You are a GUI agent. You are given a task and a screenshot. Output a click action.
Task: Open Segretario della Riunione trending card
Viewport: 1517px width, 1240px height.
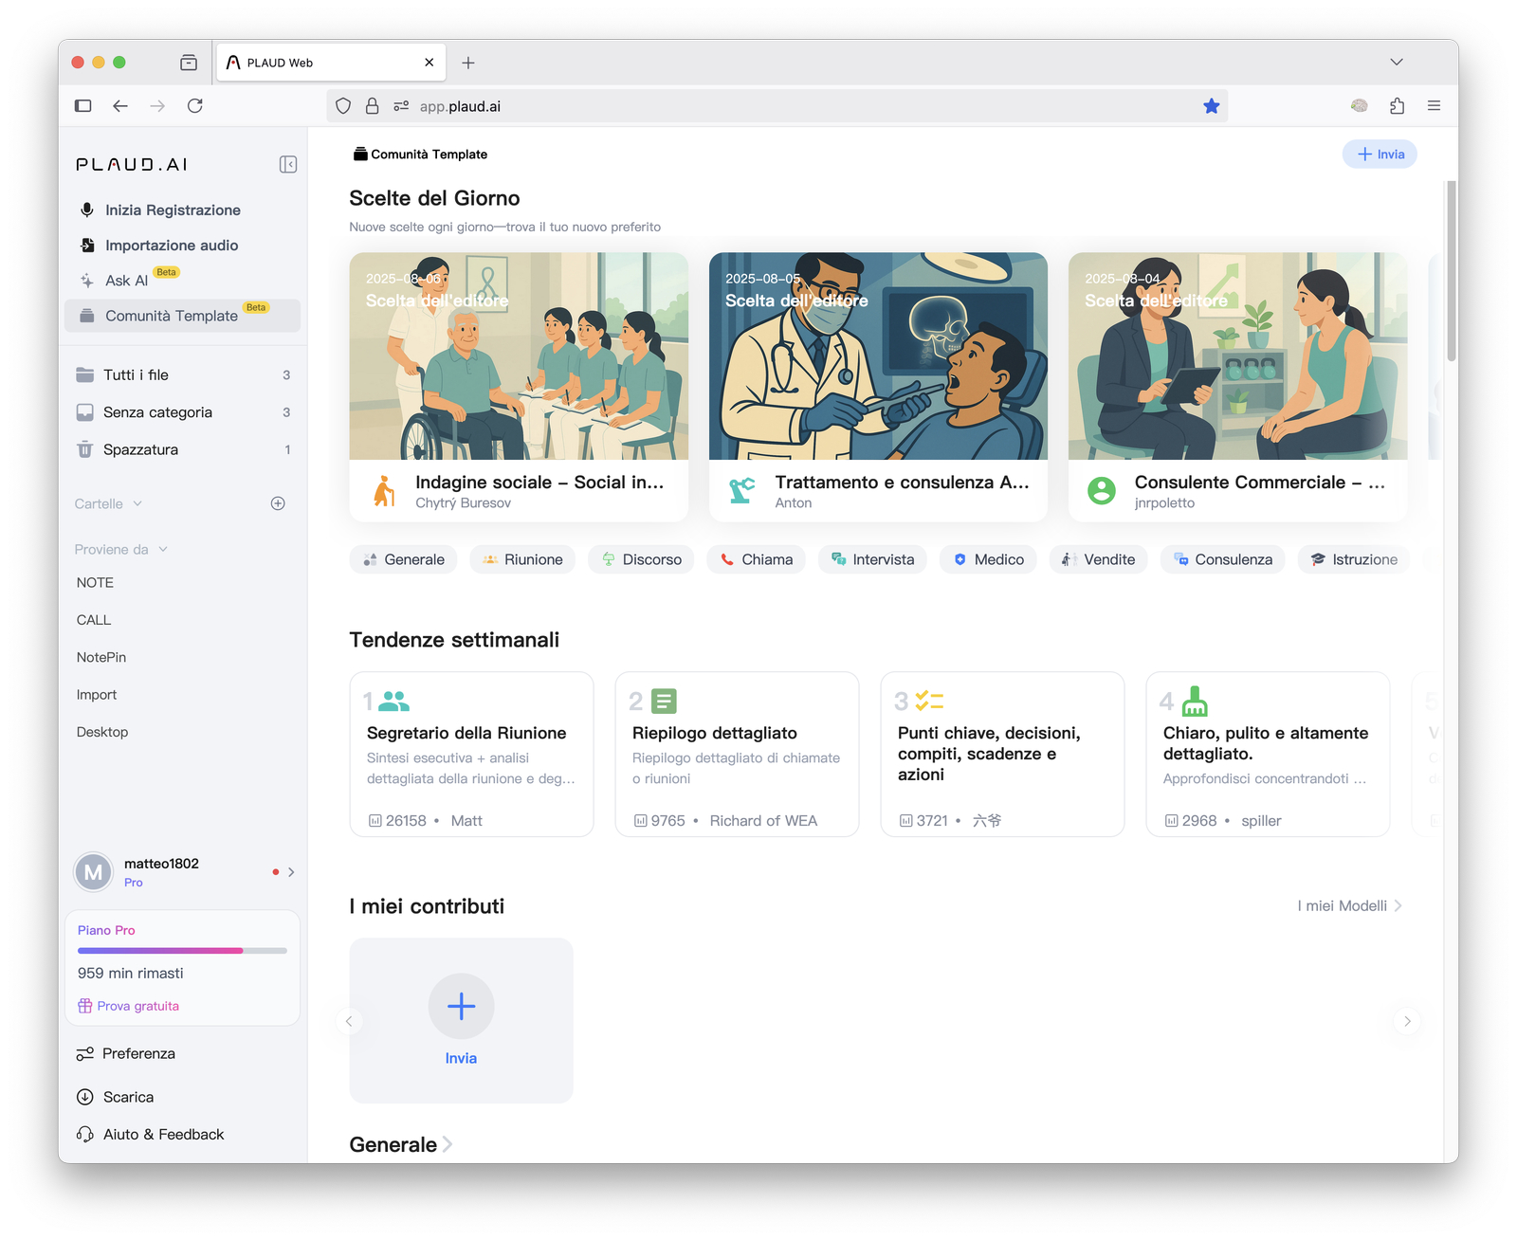(471, 755)
